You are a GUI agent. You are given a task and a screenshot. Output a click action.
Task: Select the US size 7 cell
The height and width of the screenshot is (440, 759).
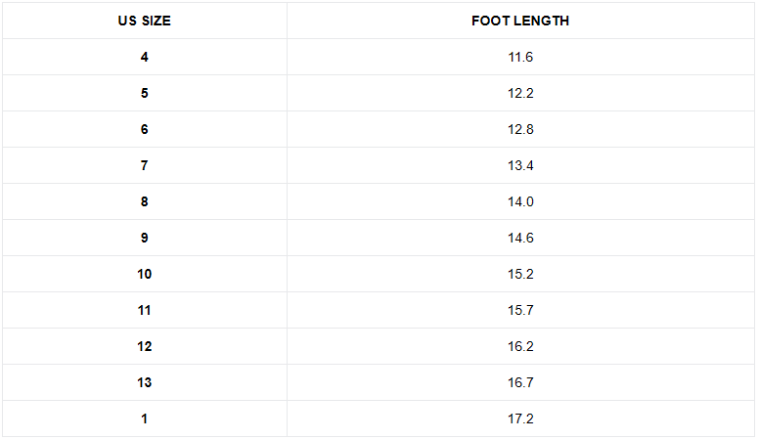(x=144, y=165)
